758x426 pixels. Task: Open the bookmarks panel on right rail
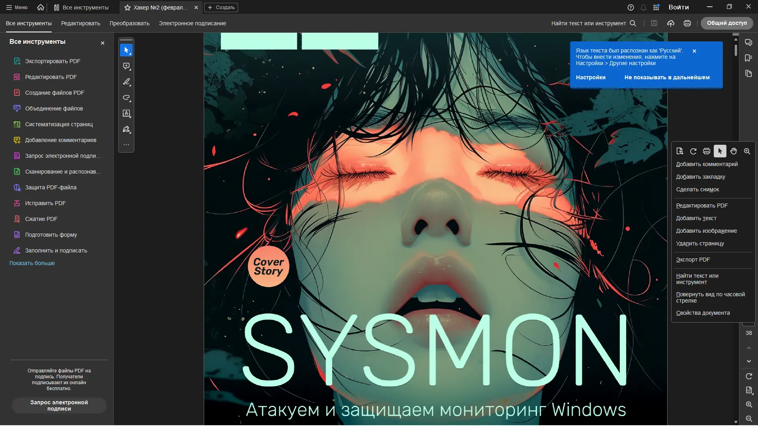tap(748, 58)
